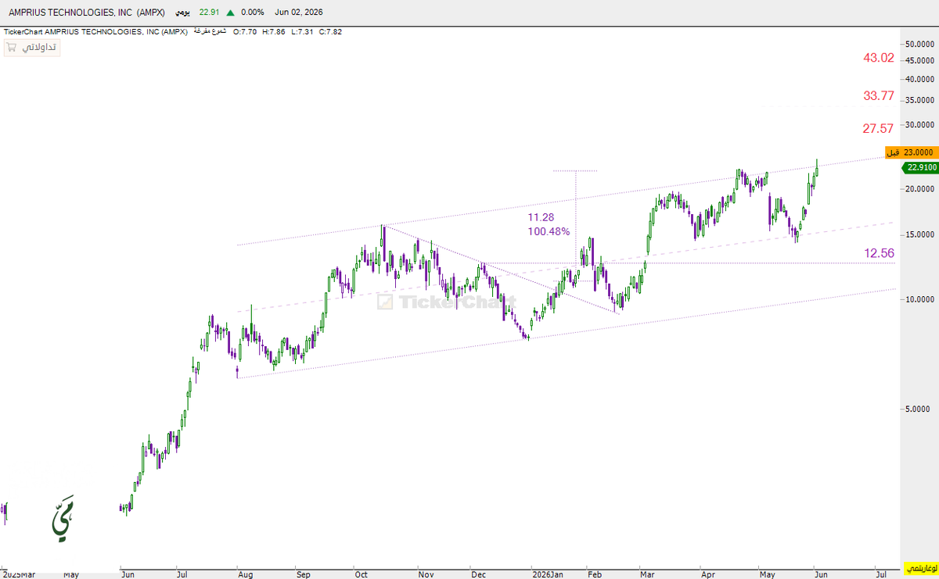Click the TickerChart AMPRIUS TECHNOLOGIES chart legend title
Screen dimensions: 939x579
point(96,32)
